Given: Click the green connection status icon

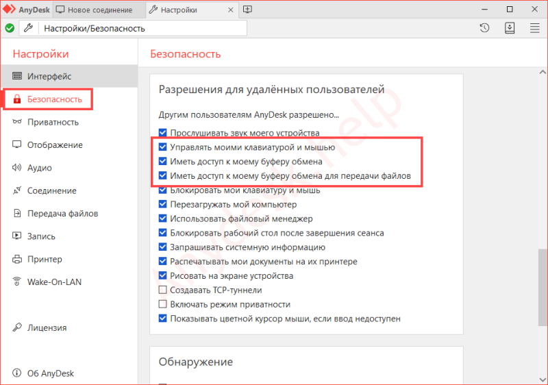Looking at the screenshot, I should tap(10, 28).
